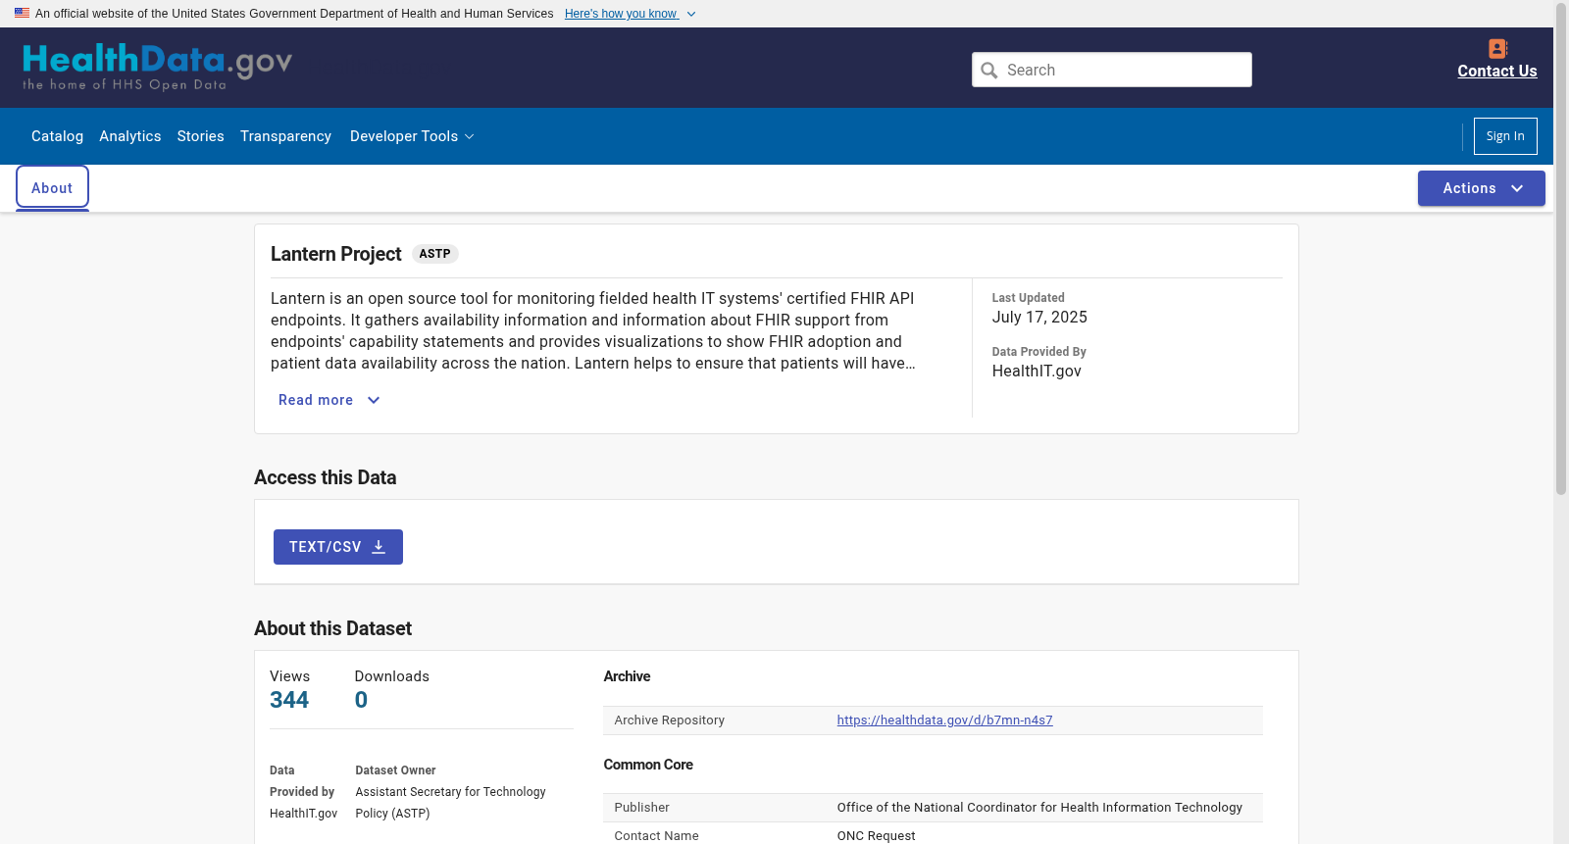The image size is (1569, 844).
Task: Click the "About this Dataset" heading
Action: (x=333, y=628)
